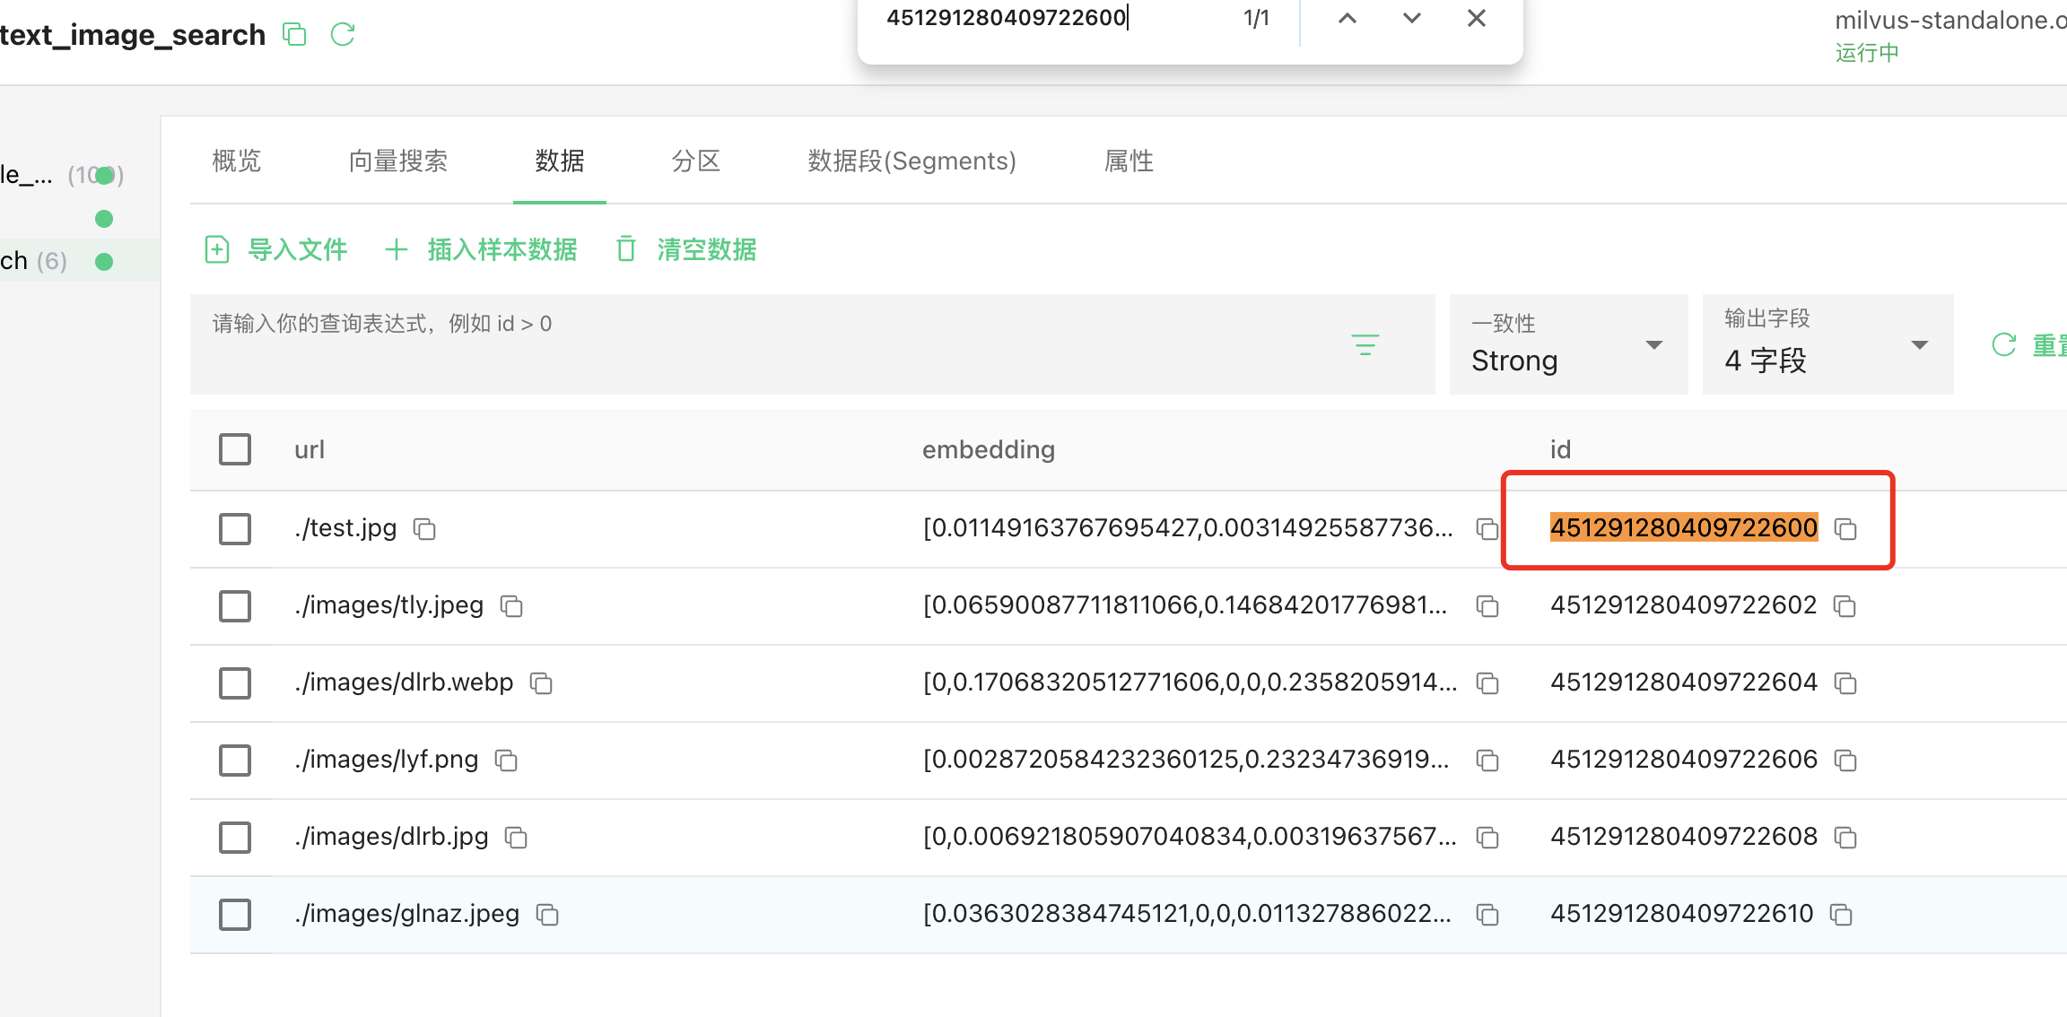2067x1017 pixels.
Task: Copy the ./images/glnaz.jpeg url
Action: tap(547, 915)
